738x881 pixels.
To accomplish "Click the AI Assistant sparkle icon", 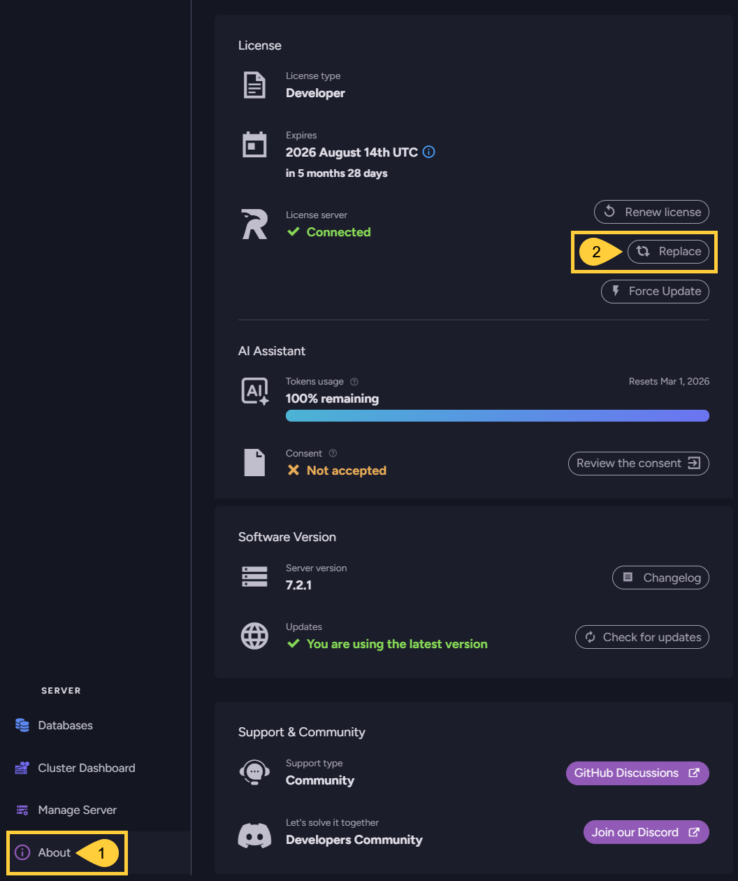I will [x=254, y=392].
